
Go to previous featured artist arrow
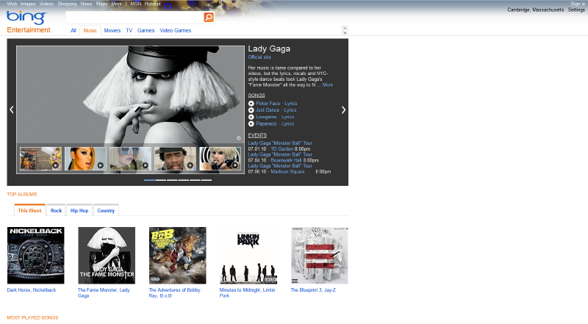pyautogui.click(x=12, y=109)
